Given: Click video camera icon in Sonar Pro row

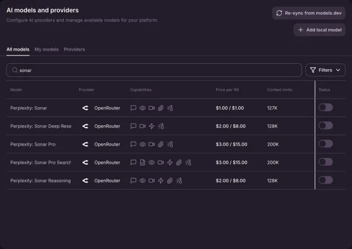Looking at the screenshot, I should [x=152, y=144].
